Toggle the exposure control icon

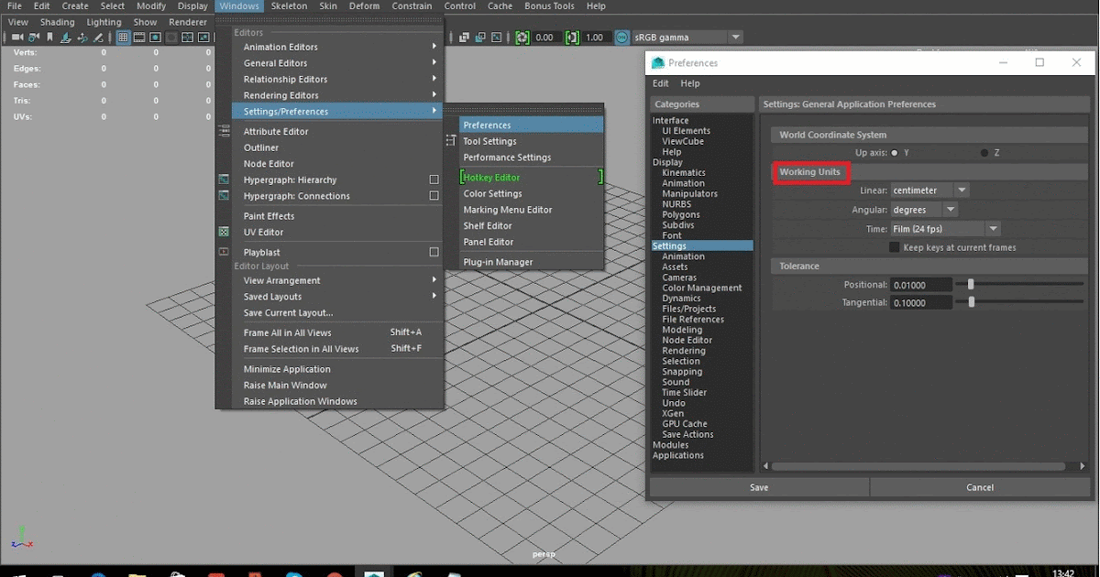pos(522,37)
